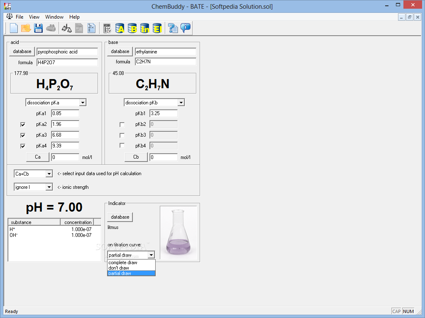Uncheck the pKa4 checkbox
Screen dimensions: 425x318
(23, 146)
